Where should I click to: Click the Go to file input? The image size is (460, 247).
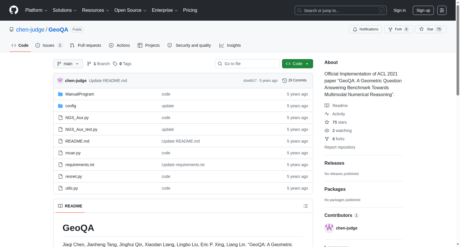(x=247, y=64)
